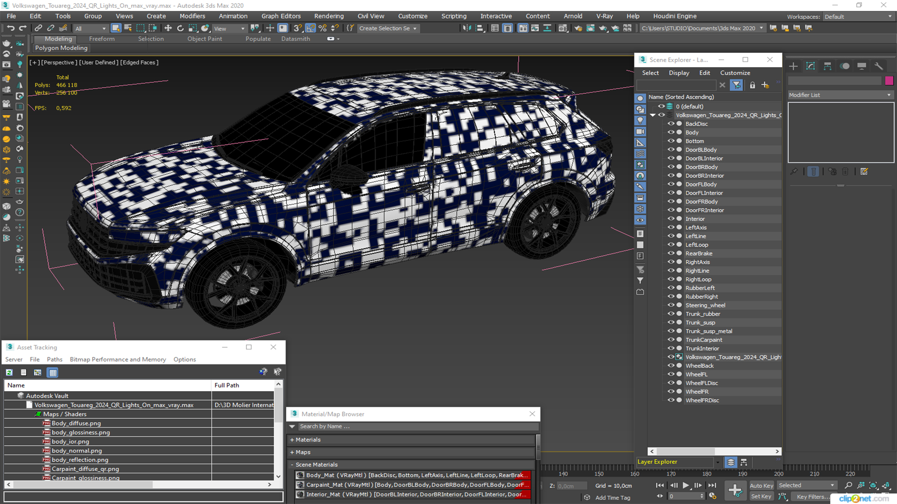This screenshot has height=504, width=897.
Task: Switch to the Object Paint ribbon tab
Action: (205, 39)
